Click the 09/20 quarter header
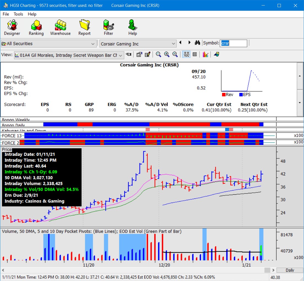Viewport: 304px width, 281px height. click(x=198, y=71)
